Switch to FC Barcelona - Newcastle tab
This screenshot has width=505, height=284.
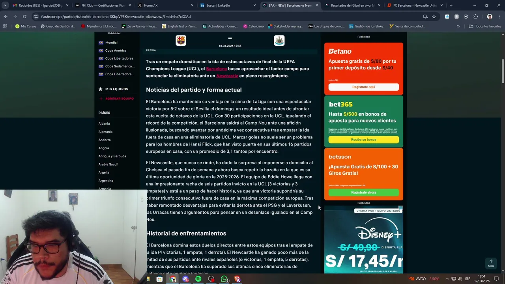[x=415, y=6]
